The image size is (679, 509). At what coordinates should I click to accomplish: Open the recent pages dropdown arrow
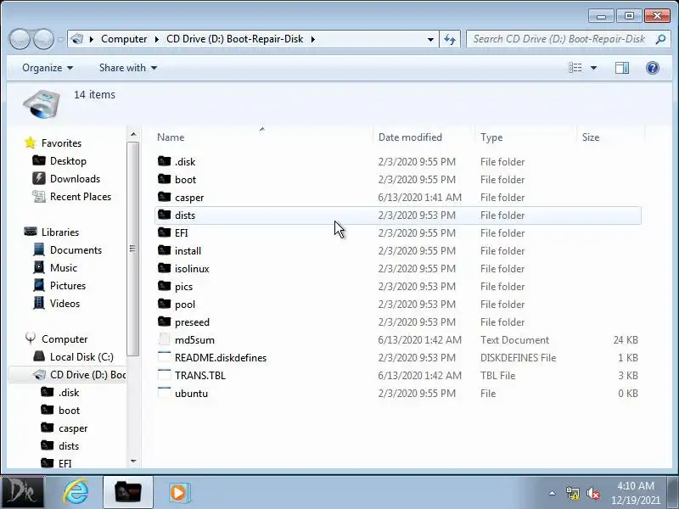tap(60, 39)
